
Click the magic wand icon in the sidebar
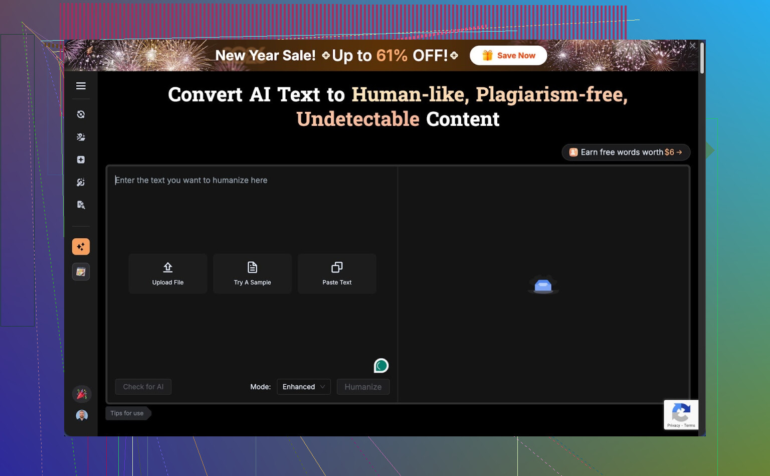tap(81, 182)
